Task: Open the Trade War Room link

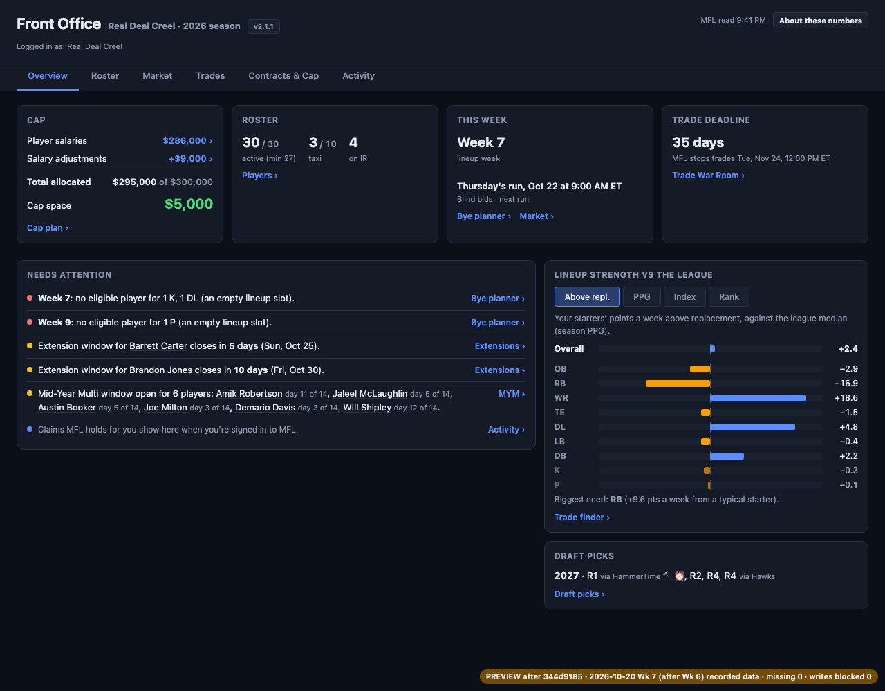Action: [708, 176]
